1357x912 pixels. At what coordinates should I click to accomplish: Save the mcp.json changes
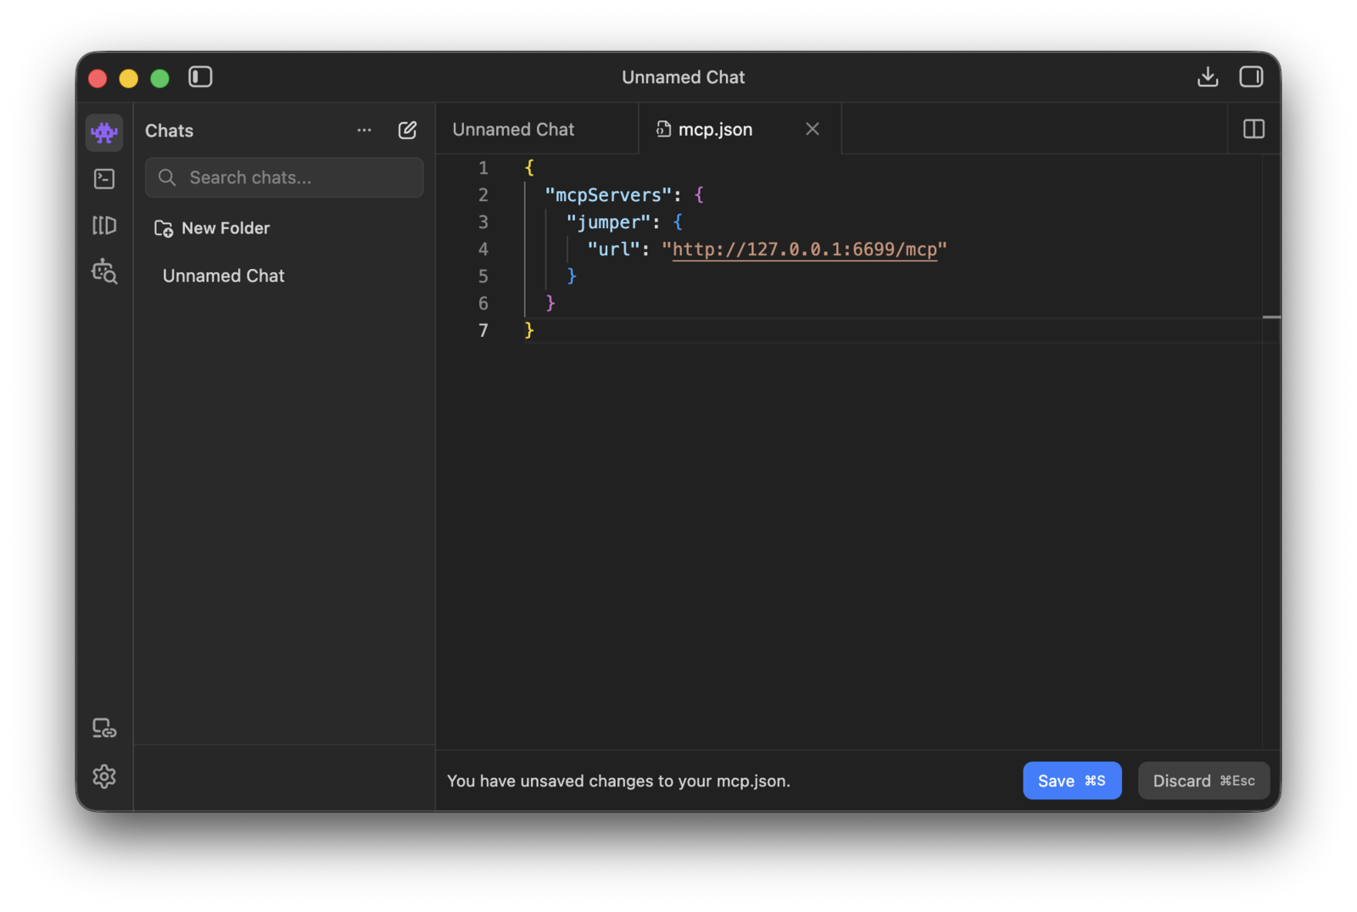[x=1071, y=781]
